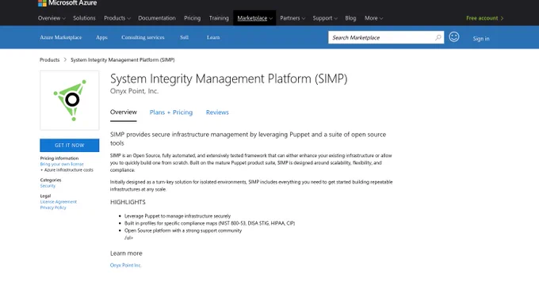Click the 'Pricing information' label

click(59, 158)
